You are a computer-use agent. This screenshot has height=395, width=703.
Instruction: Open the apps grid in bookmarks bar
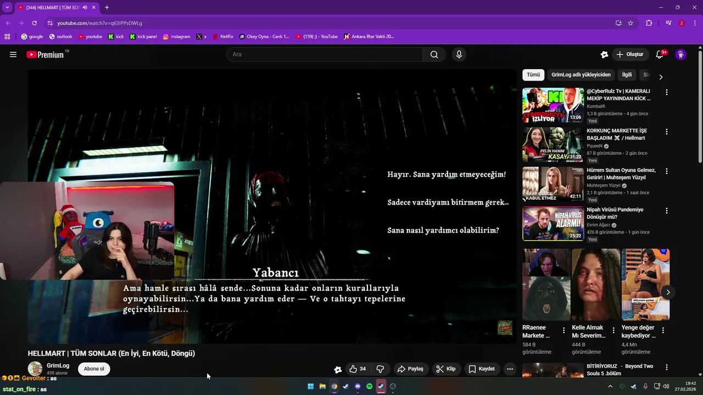7,37
